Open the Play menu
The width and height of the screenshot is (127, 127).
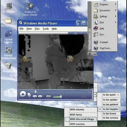point(37,29)
